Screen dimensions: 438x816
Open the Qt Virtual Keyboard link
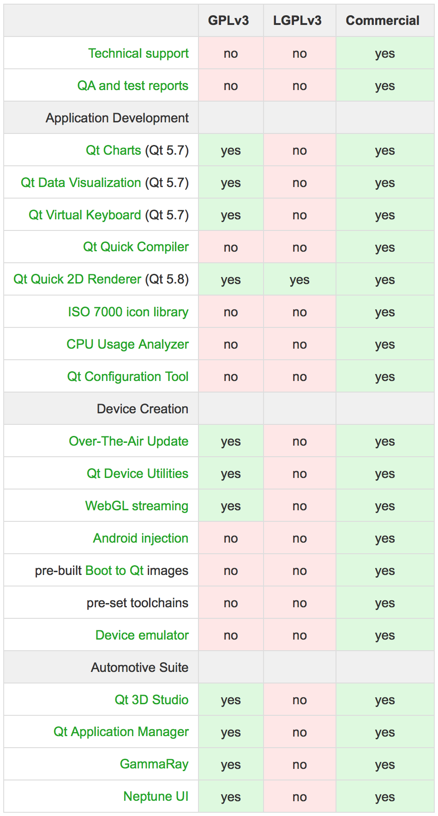(x=85, y=215)
